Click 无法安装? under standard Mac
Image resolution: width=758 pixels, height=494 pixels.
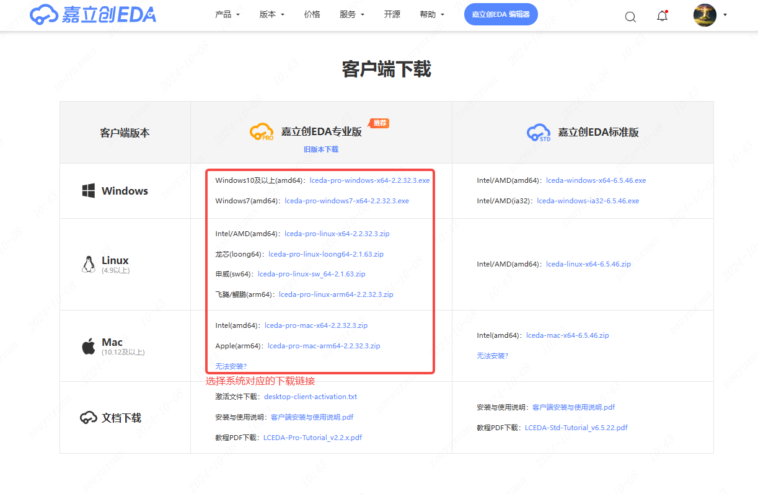(x=492, y=356)
